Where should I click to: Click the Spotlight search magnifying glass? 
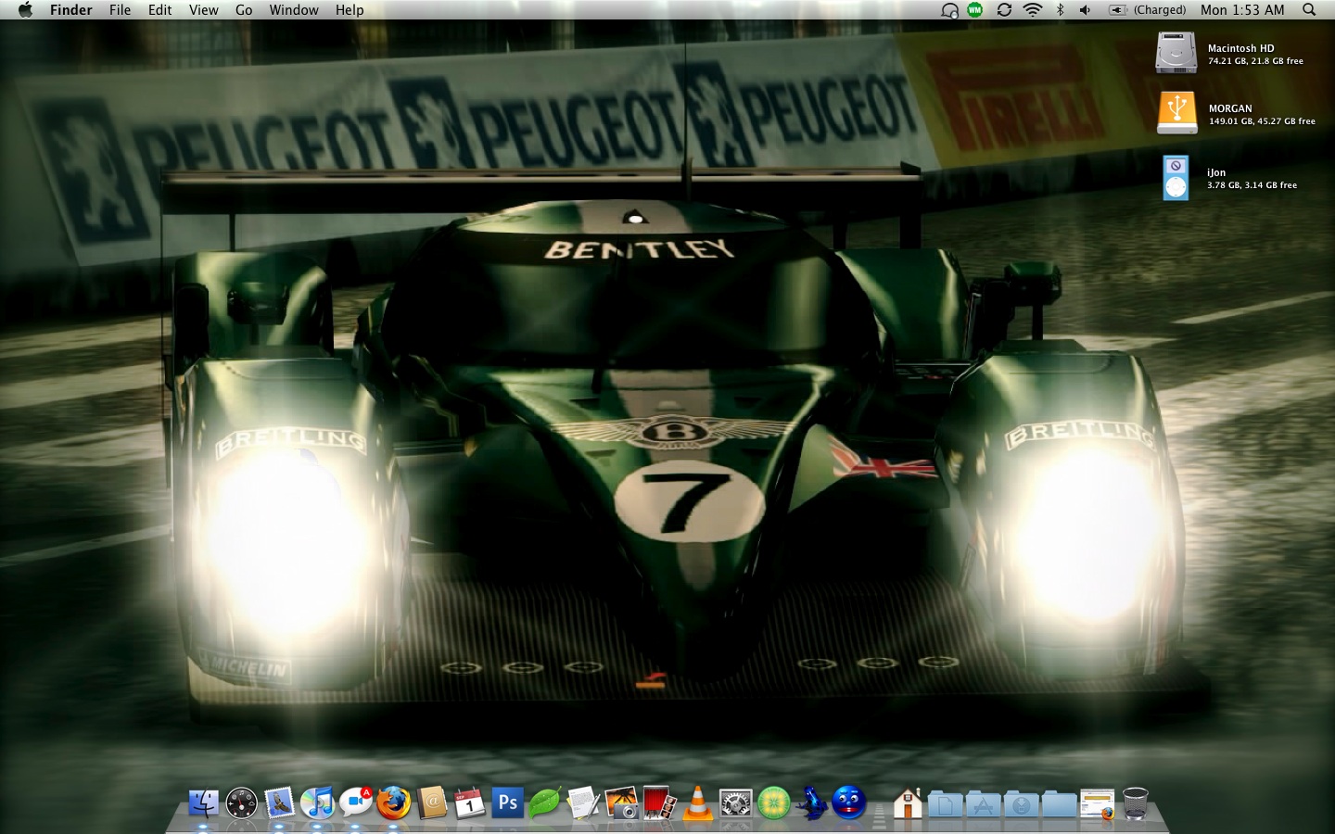tap(1309, 10)
